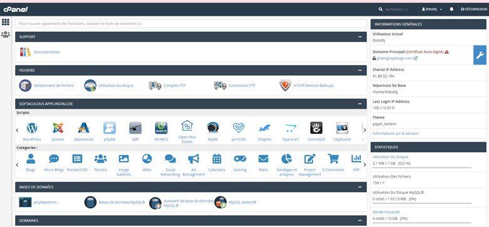489x227 pixels.
Task: Open the OpenCart script icon
Action: [290, 128]
